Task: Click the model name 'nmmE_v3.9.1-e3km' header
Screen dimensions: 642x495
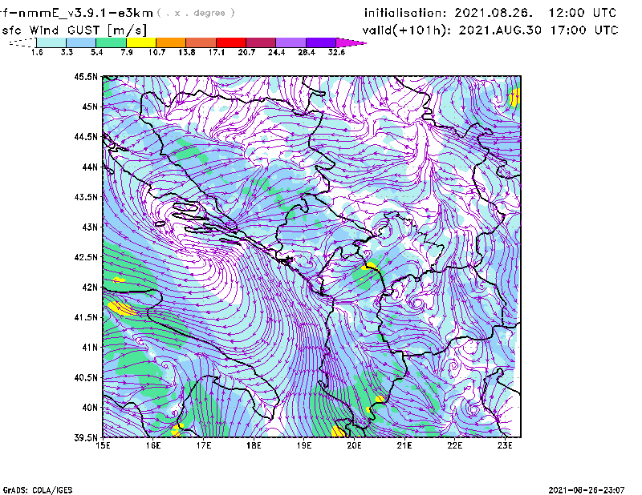Action: tap(85, 13)
